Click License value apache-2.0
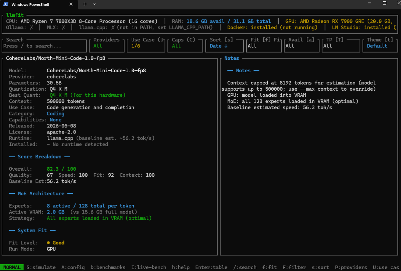The image size is (401, 271). coord(61,132)
